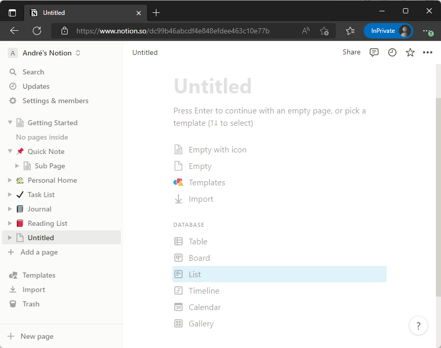Open the comments icon in top bar
Image resolution: width=441 pixels, height=348 pixels.
pyautogui.click(x=374, y=52)
